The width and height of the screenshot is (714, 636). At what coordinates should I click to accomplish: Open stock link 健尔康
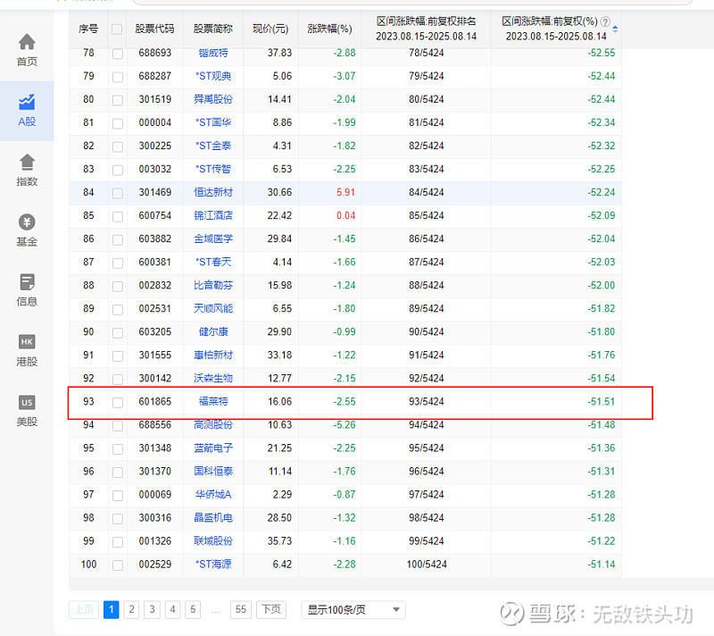pyautogui.click(x=213, y=331)
